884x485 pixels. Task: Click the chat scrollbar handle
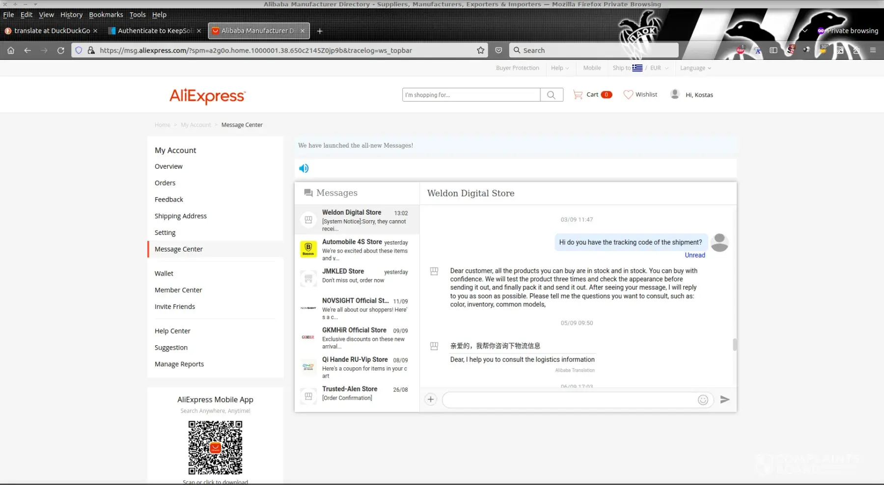tap(735, 345)
